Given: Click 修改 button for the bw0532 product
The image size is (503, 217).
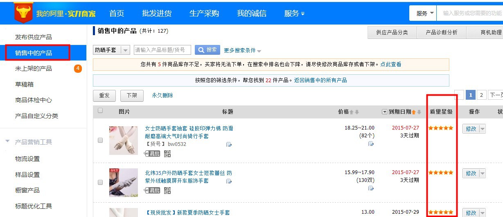Looking at the screenshot, I should (471, 129).
